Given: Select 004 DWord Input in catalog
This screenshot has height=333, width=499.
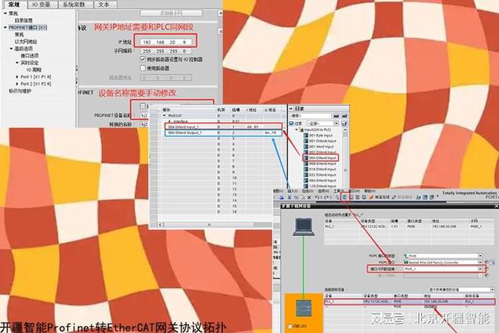Looking at the screenshot, I should coord(320,157).
